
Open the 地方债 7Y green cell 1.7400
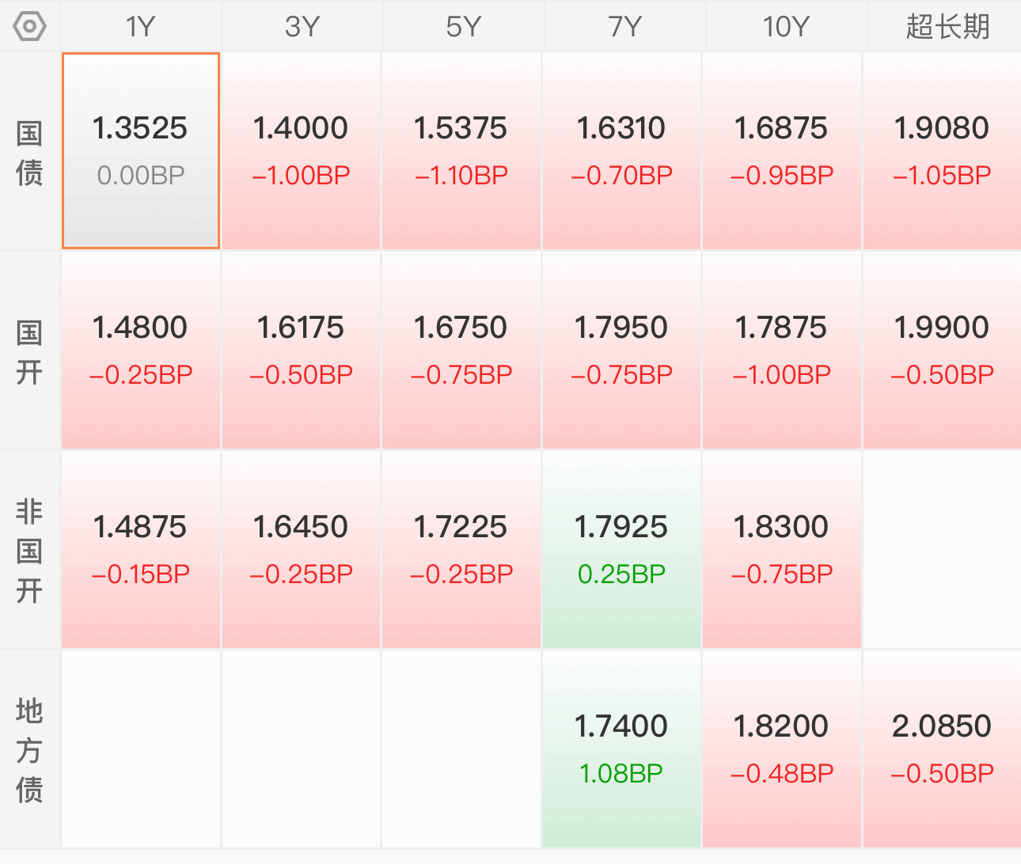(x=621, y=749)
